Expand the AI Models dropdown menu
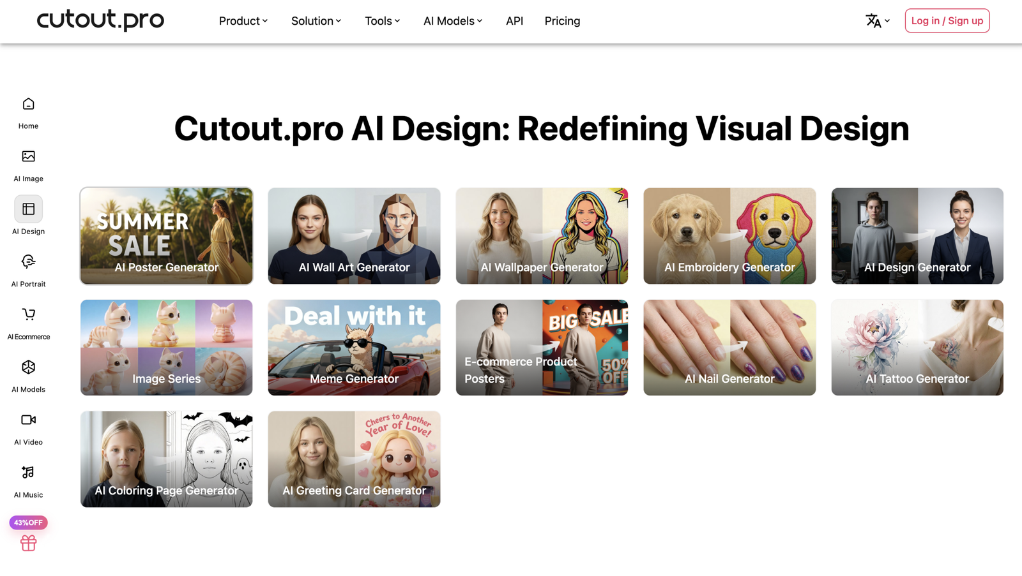The width and height of the screenshot is (1022, 576). tap(453, 21)
